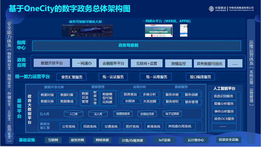The height and width of the screenshot is (147, 261).
Task: Select the 法人库 database cylinder
Action: (98, 113)
